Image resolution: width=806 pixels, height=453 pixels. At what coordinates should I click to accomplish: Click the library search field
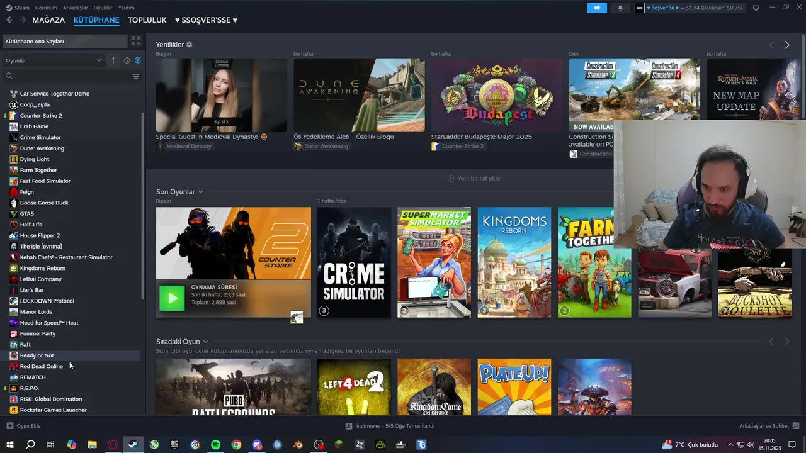[67, 76]
